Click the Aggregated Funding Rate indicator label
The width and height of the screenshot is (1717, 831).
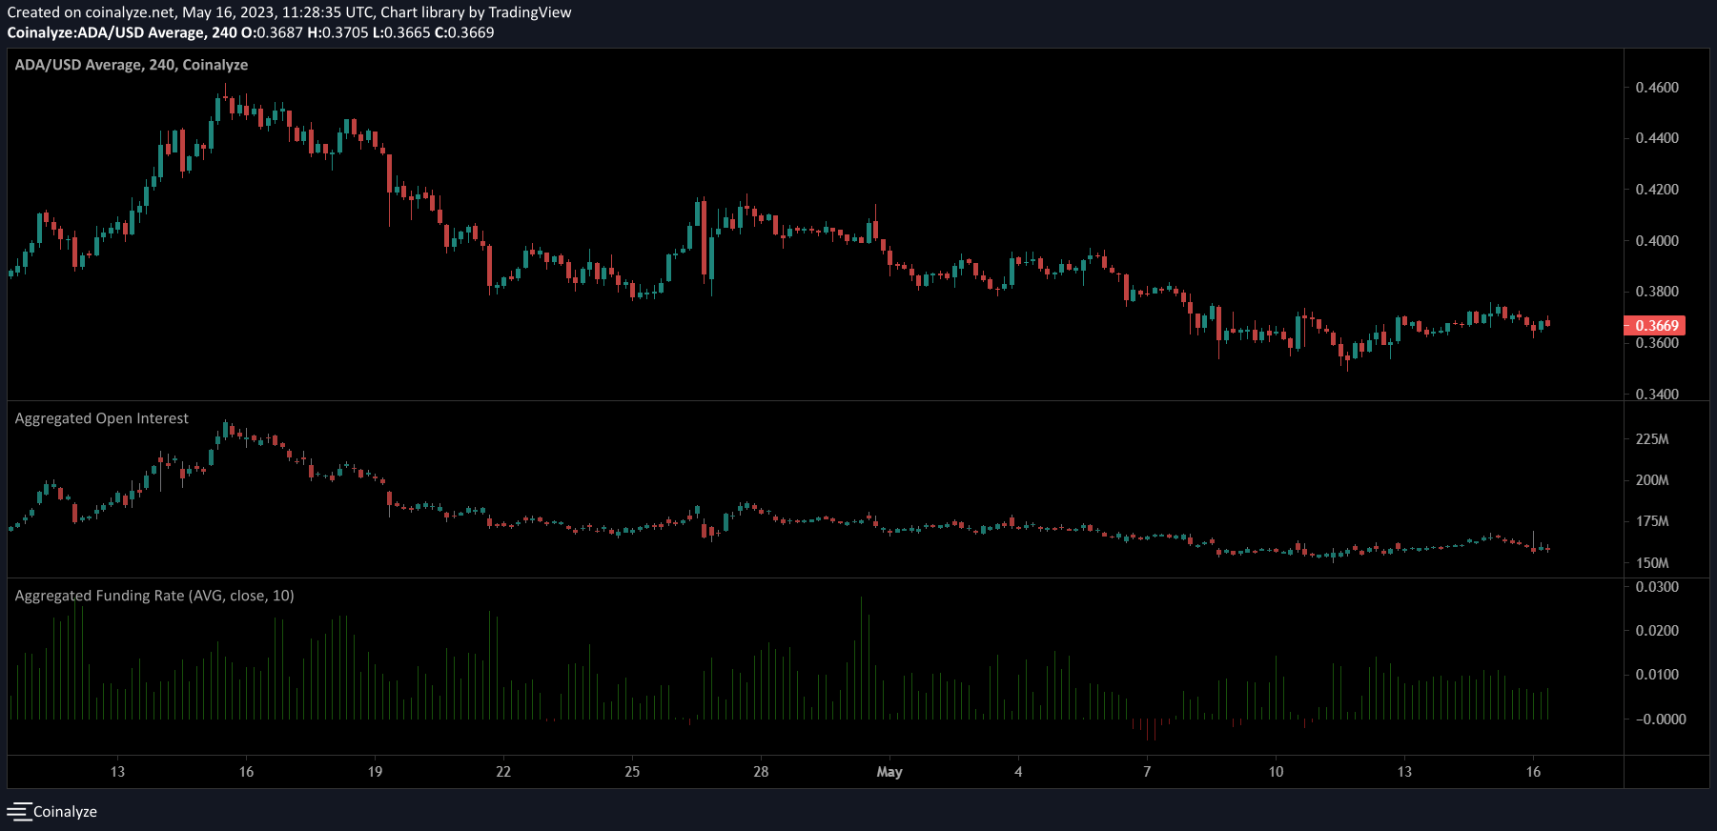(154, 596)
